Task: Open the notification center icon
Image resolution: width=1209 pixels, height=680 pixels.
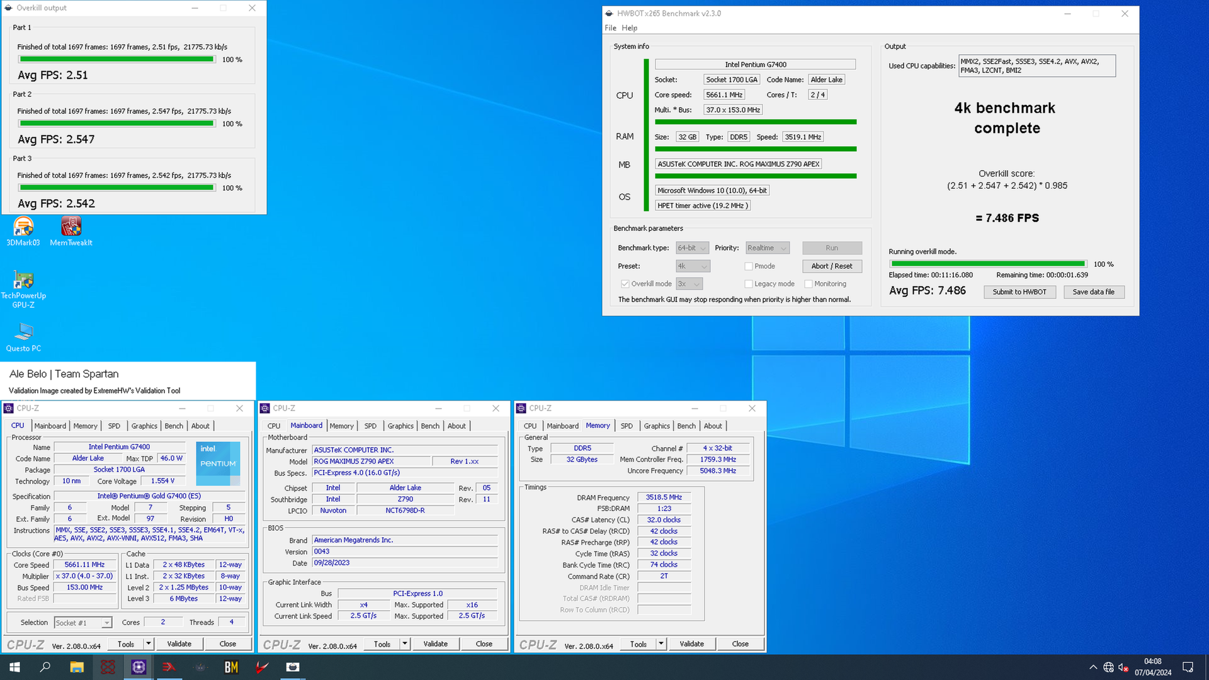Action: [1188, 667]
